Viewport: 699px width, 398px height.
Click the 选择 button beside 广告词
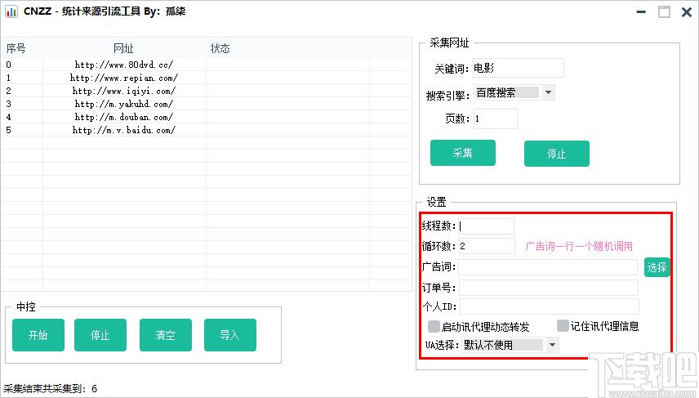coord(657,267)
